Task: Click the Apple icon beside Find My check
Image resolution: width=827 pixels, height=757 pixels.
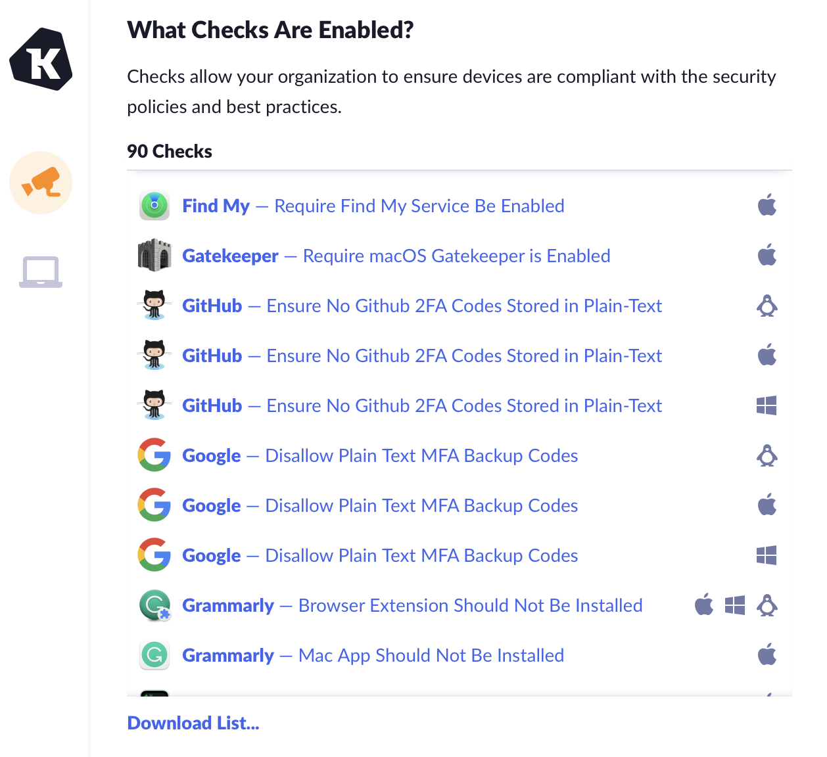Action: (767, 206)
